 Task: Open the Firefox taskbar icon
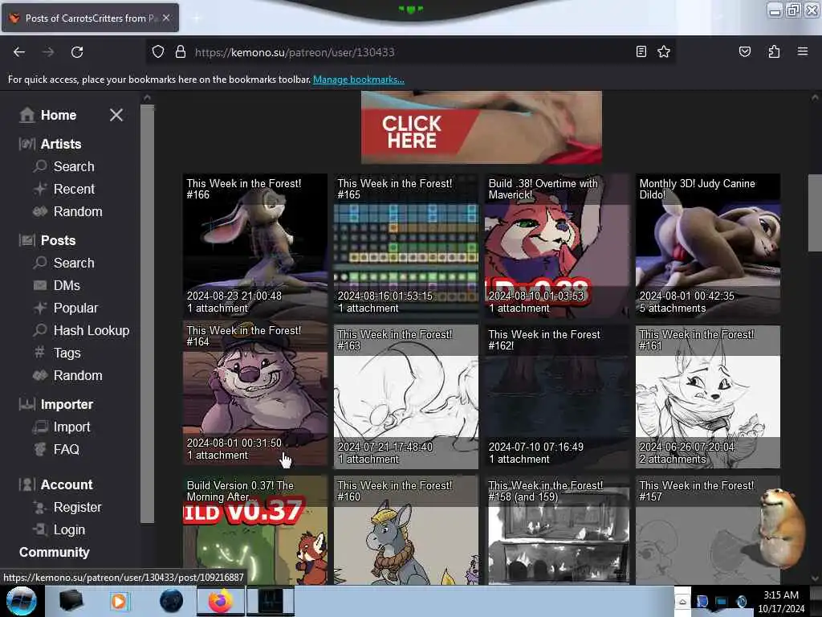(x=220, y=601)
